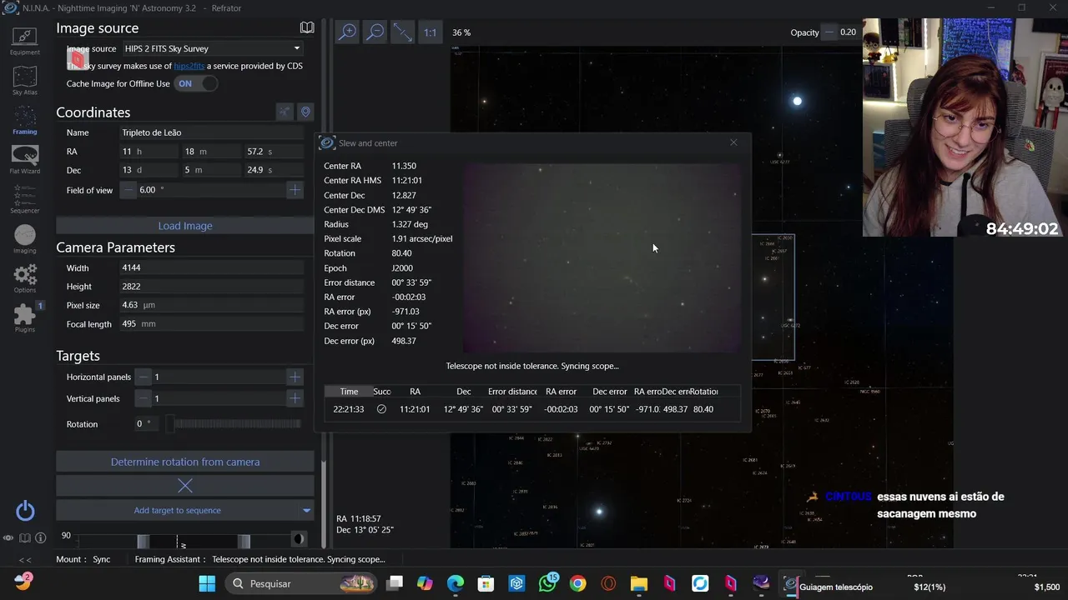Open the Flat Wizard tab

tap(24, 160)
